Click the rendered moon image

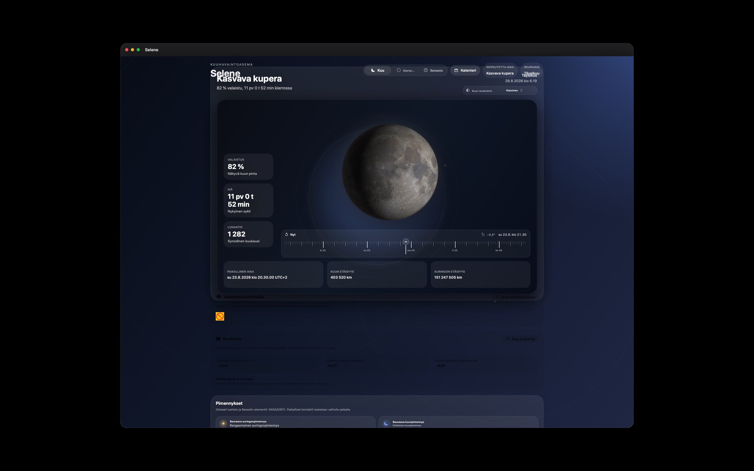390,172
